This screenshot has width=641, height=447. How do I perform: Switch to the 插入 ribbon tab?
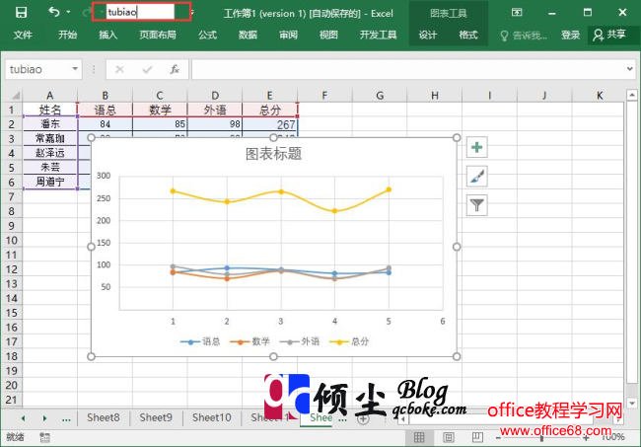[x=107, y=35]
